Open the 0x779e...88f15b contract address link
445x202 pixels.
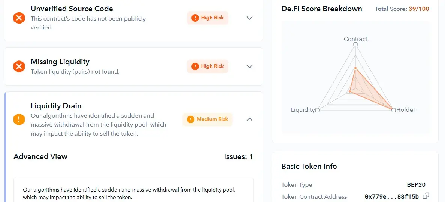(392, 196)
